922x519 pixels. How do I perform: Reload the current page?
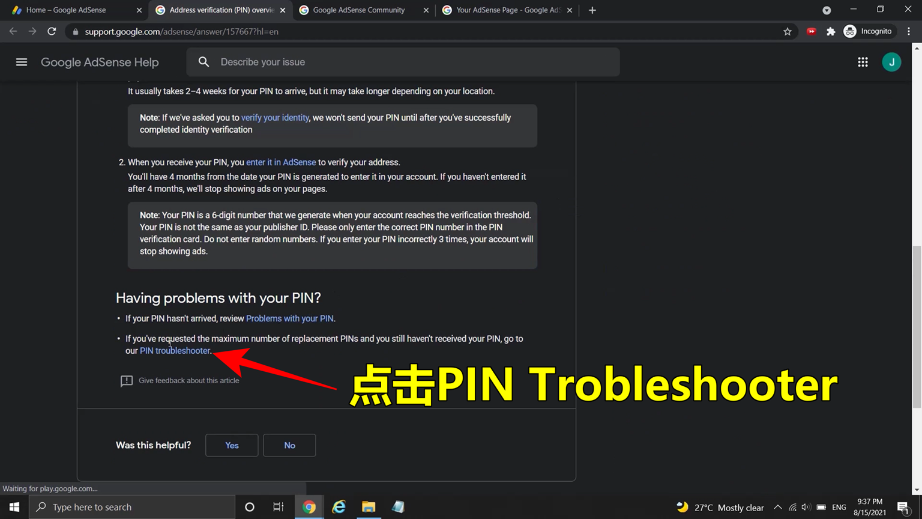click(x=52, y=31)
